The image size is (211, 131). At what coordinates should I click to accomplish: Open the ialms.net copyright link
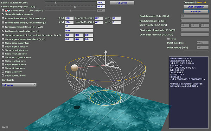(202, 2)
